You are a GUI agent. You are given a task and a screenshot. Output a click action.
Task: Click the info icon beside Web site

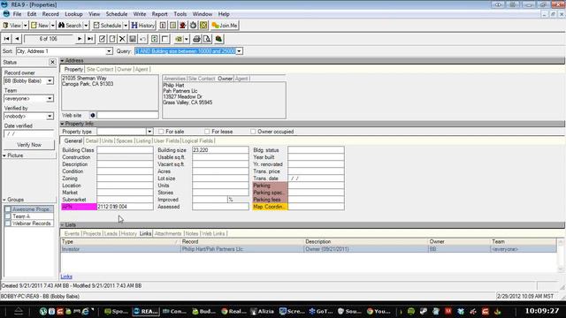93,116
